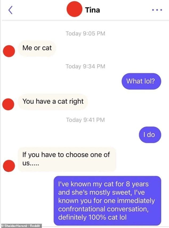Select the long "I've known my cat" reply bubble

click(x=107, y=201)
